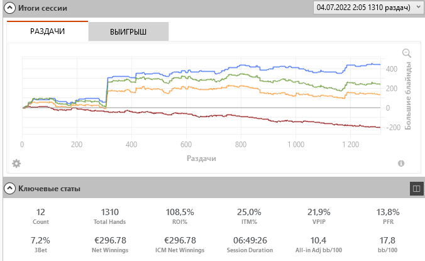Click the dark red graph line
This screenshot has height=261, width=425.
pyautogui.click(x=244, y=117)
